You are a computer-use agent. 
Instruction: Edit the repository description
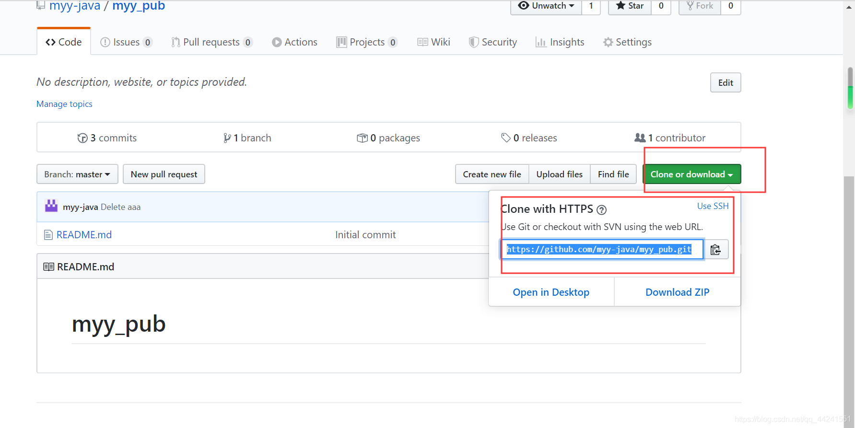pos(726,82)
